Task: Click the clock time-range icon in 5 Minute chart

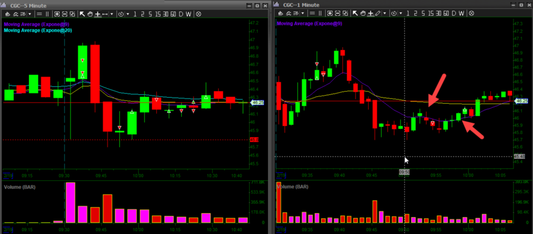Action: pos(121,13)
